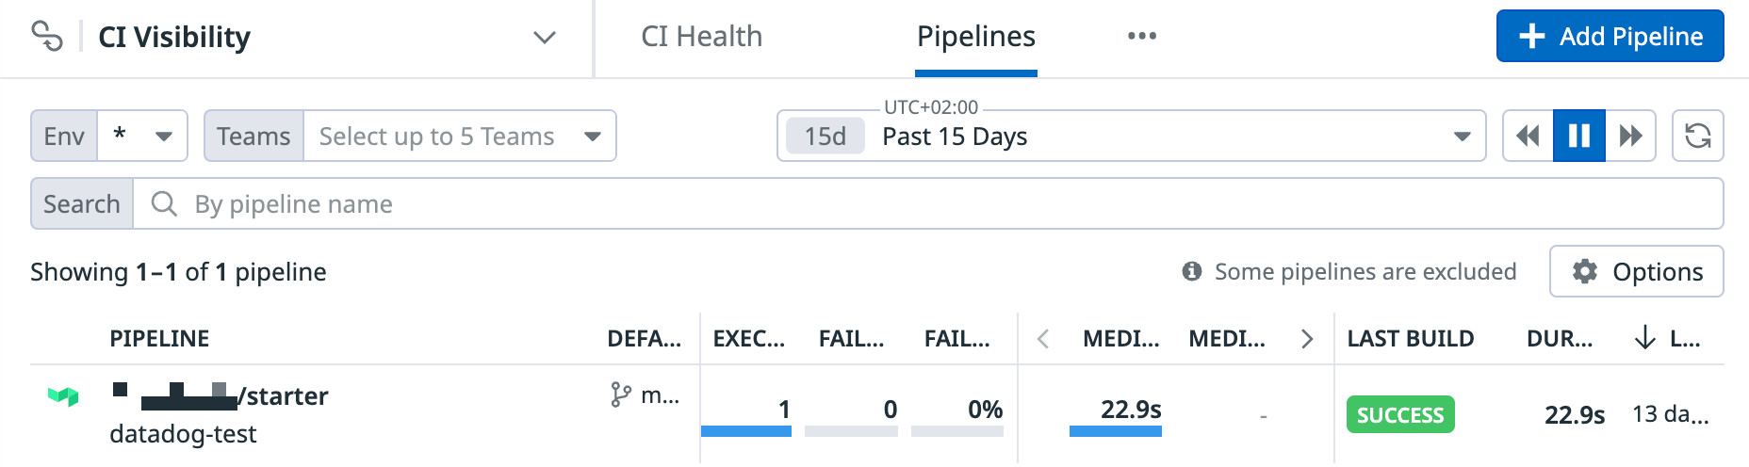This screenshot has width=1749, height=467.
Task: Click the Add Pipeline button
Action: coord(1610,37)
